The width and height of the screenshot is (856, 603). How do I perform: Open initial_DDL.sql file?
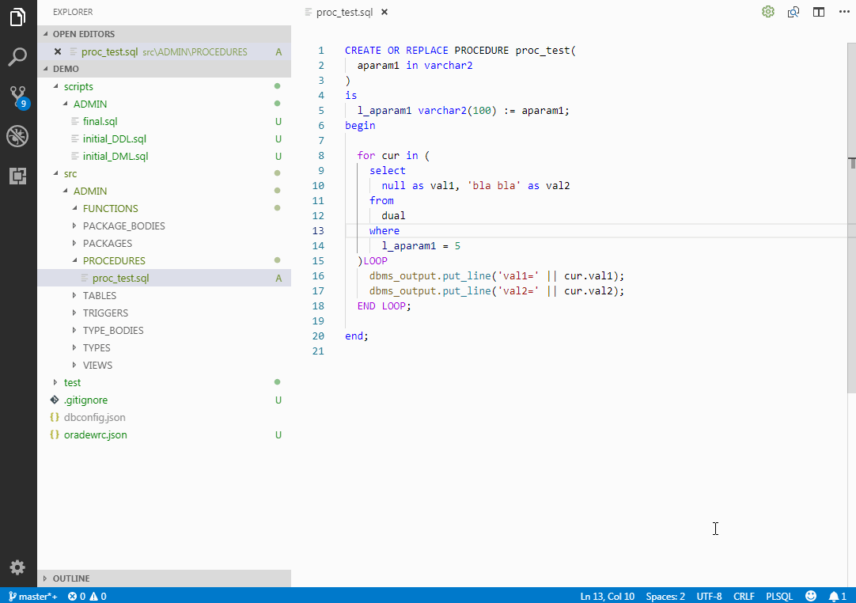[x=164, y=138]
